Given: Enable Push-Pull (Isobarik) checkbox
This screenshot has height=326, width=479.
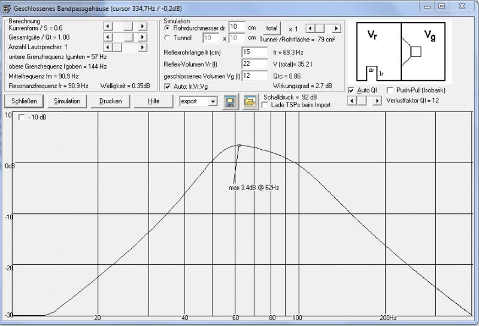Looking at the screenshot, I should [x=390, y=90].
